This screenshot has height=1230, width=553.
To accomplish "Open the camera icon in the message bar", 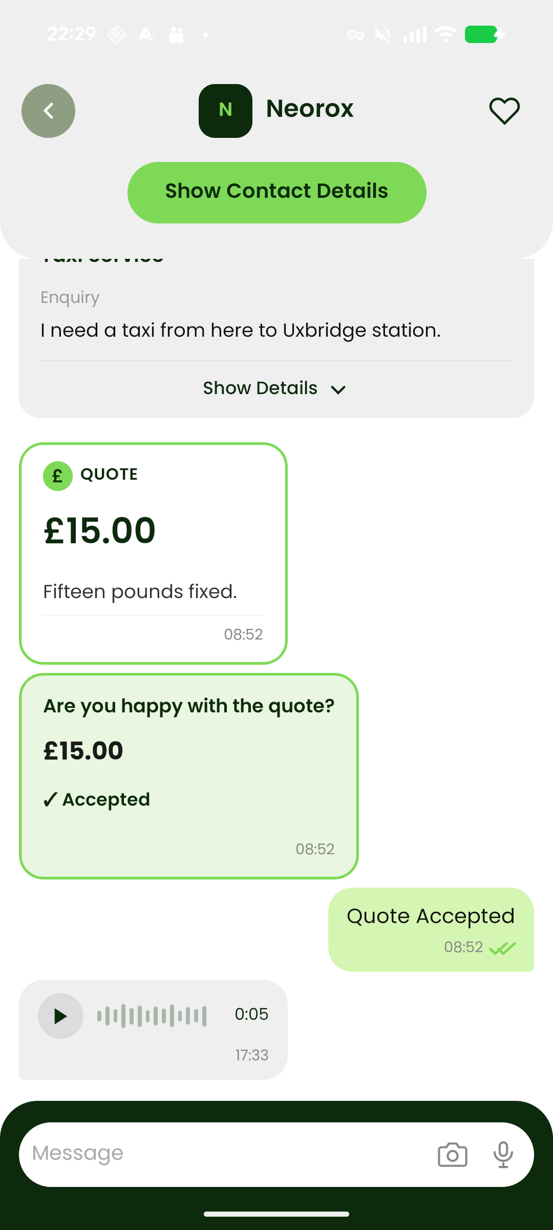I will (x=453, y=1155).
